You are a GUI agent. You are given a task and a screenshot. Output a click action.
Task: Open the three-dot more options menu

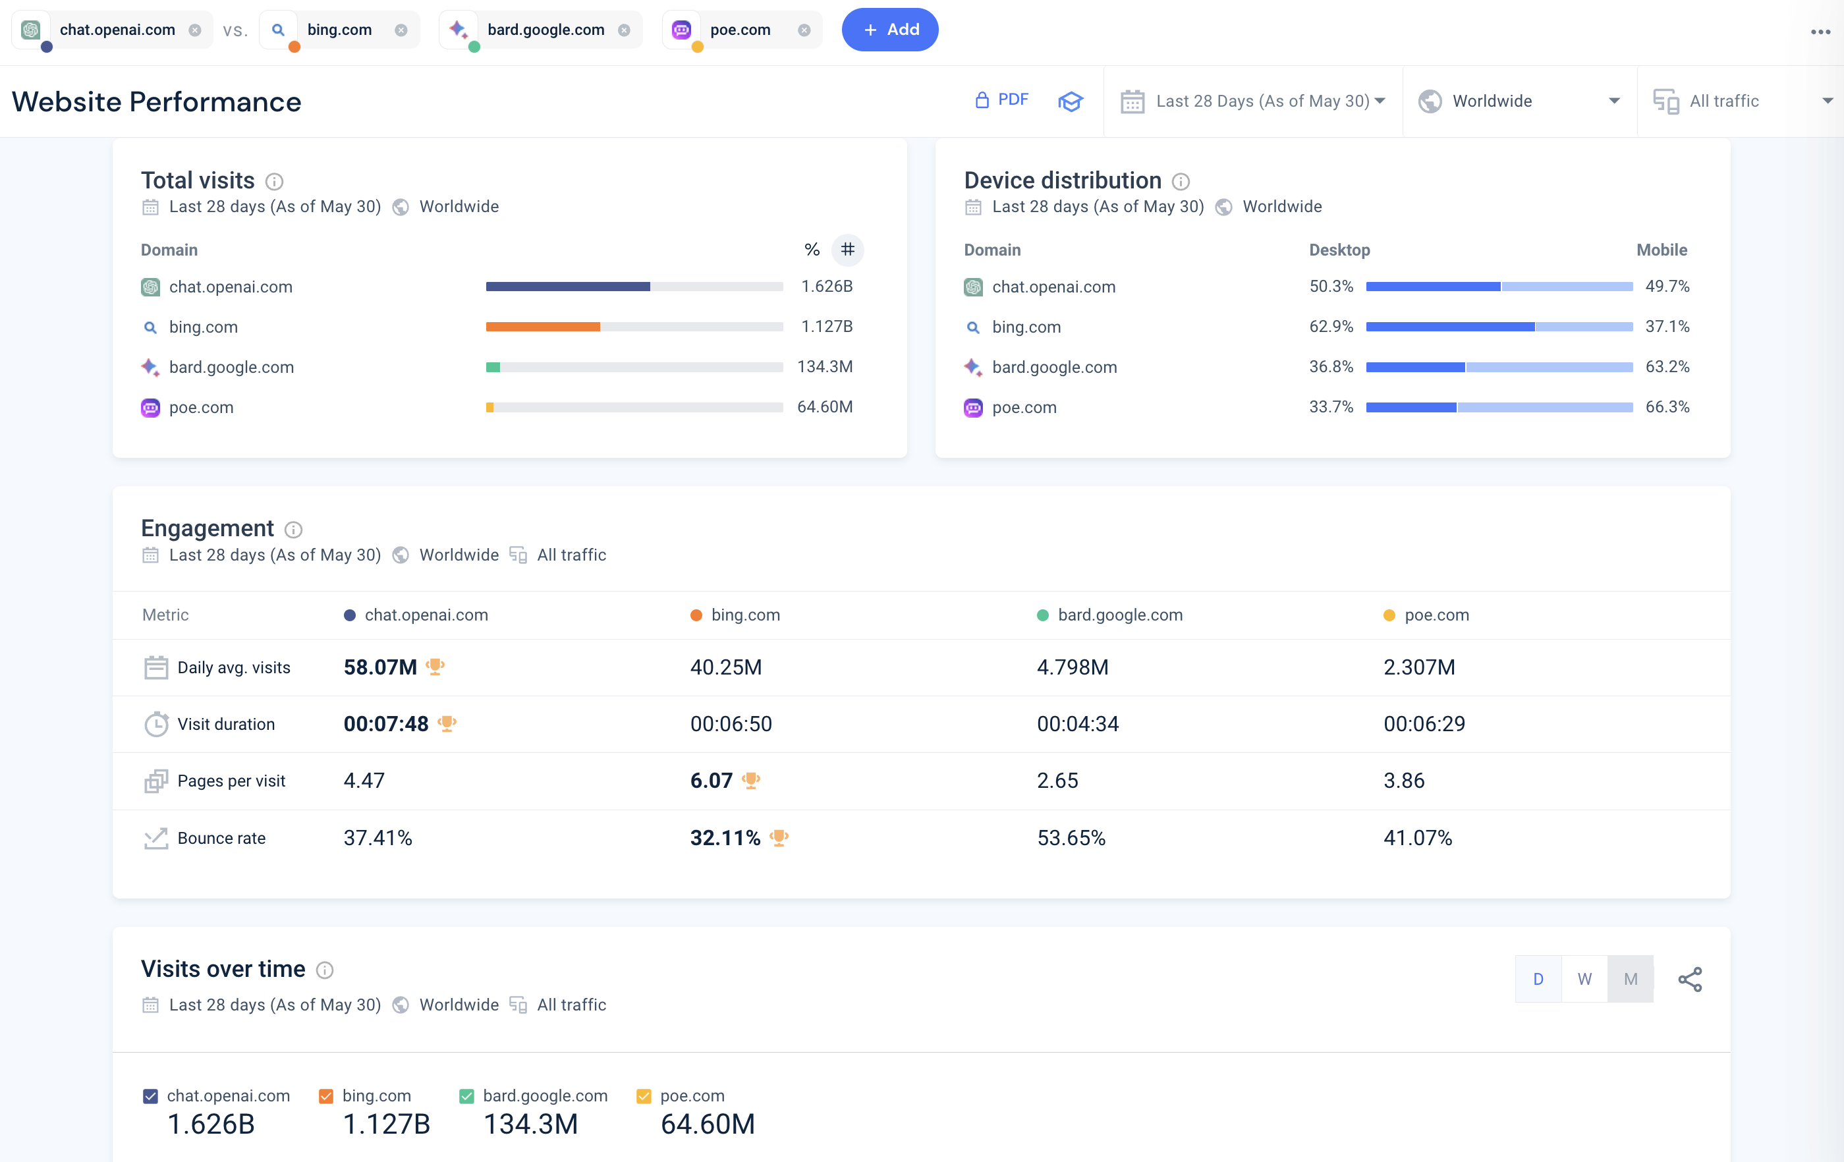click(1820, 32)
